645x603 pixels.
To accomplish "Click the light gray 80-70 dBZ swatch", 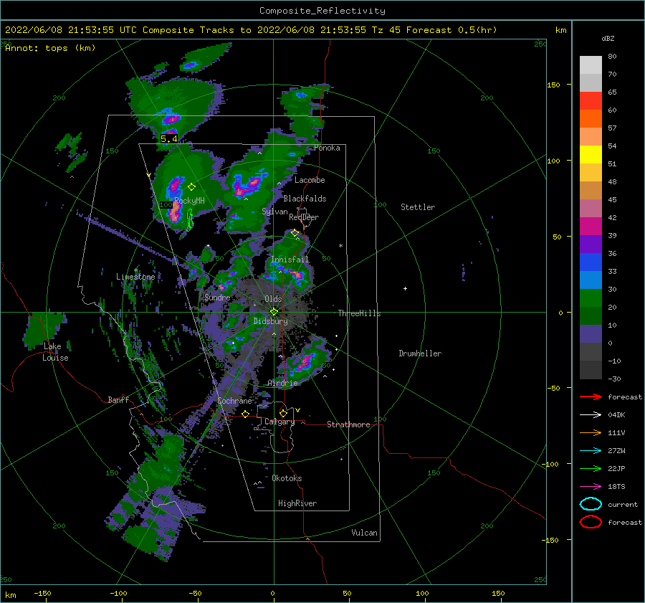I will (x=591, y=65).
